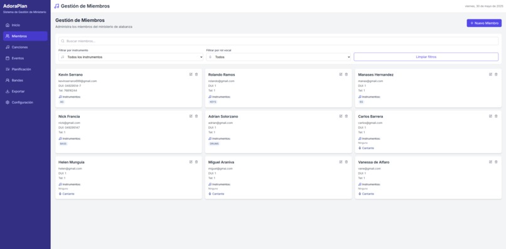This screenshot has height=249, width=506.
Task: Edit Helen Munguia member card
Action: (x=191, y=162)
